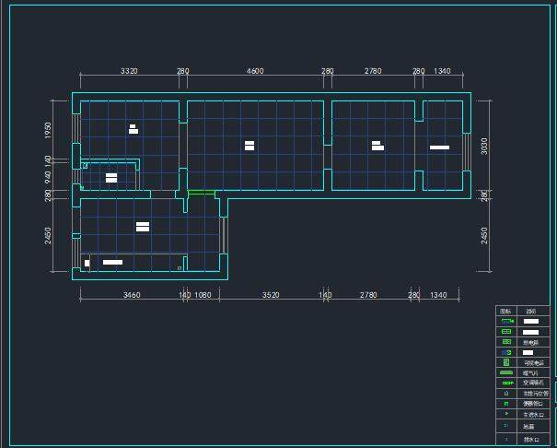Click the 3030 dimension on the right side
This screenshot has width=557, height=448.
(x=482, y=146)
